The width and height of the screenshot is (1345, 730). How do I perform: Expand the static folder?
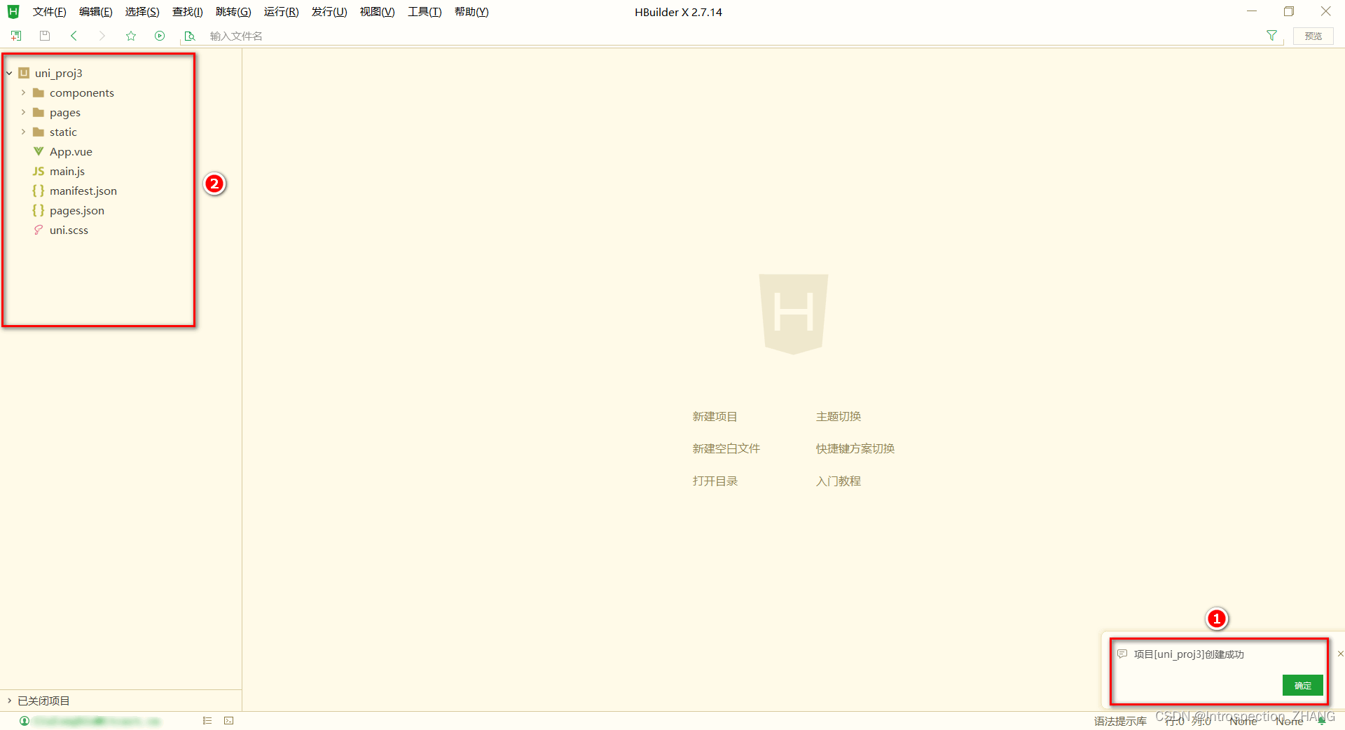point(23,132)
